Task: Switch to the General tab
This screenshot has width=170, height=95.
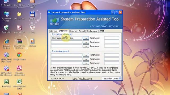Action: pyautogui.click(x=54, y=31)
